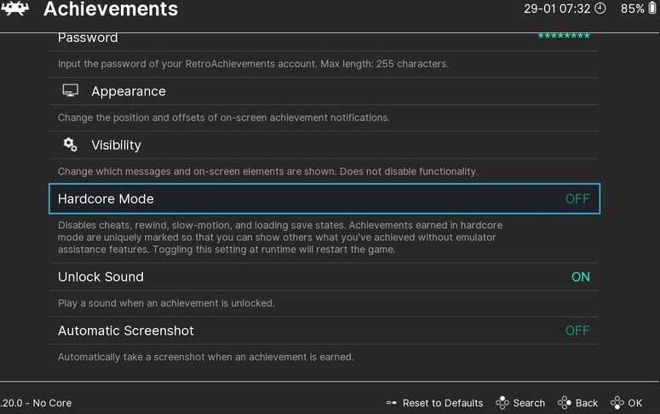Open the Visibility submenu

pos(116,145)
